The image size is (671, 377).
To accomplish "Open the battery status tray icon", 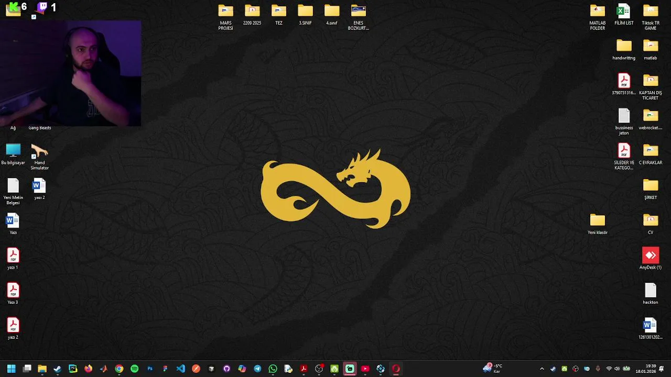I will click(x=626, y=369).
